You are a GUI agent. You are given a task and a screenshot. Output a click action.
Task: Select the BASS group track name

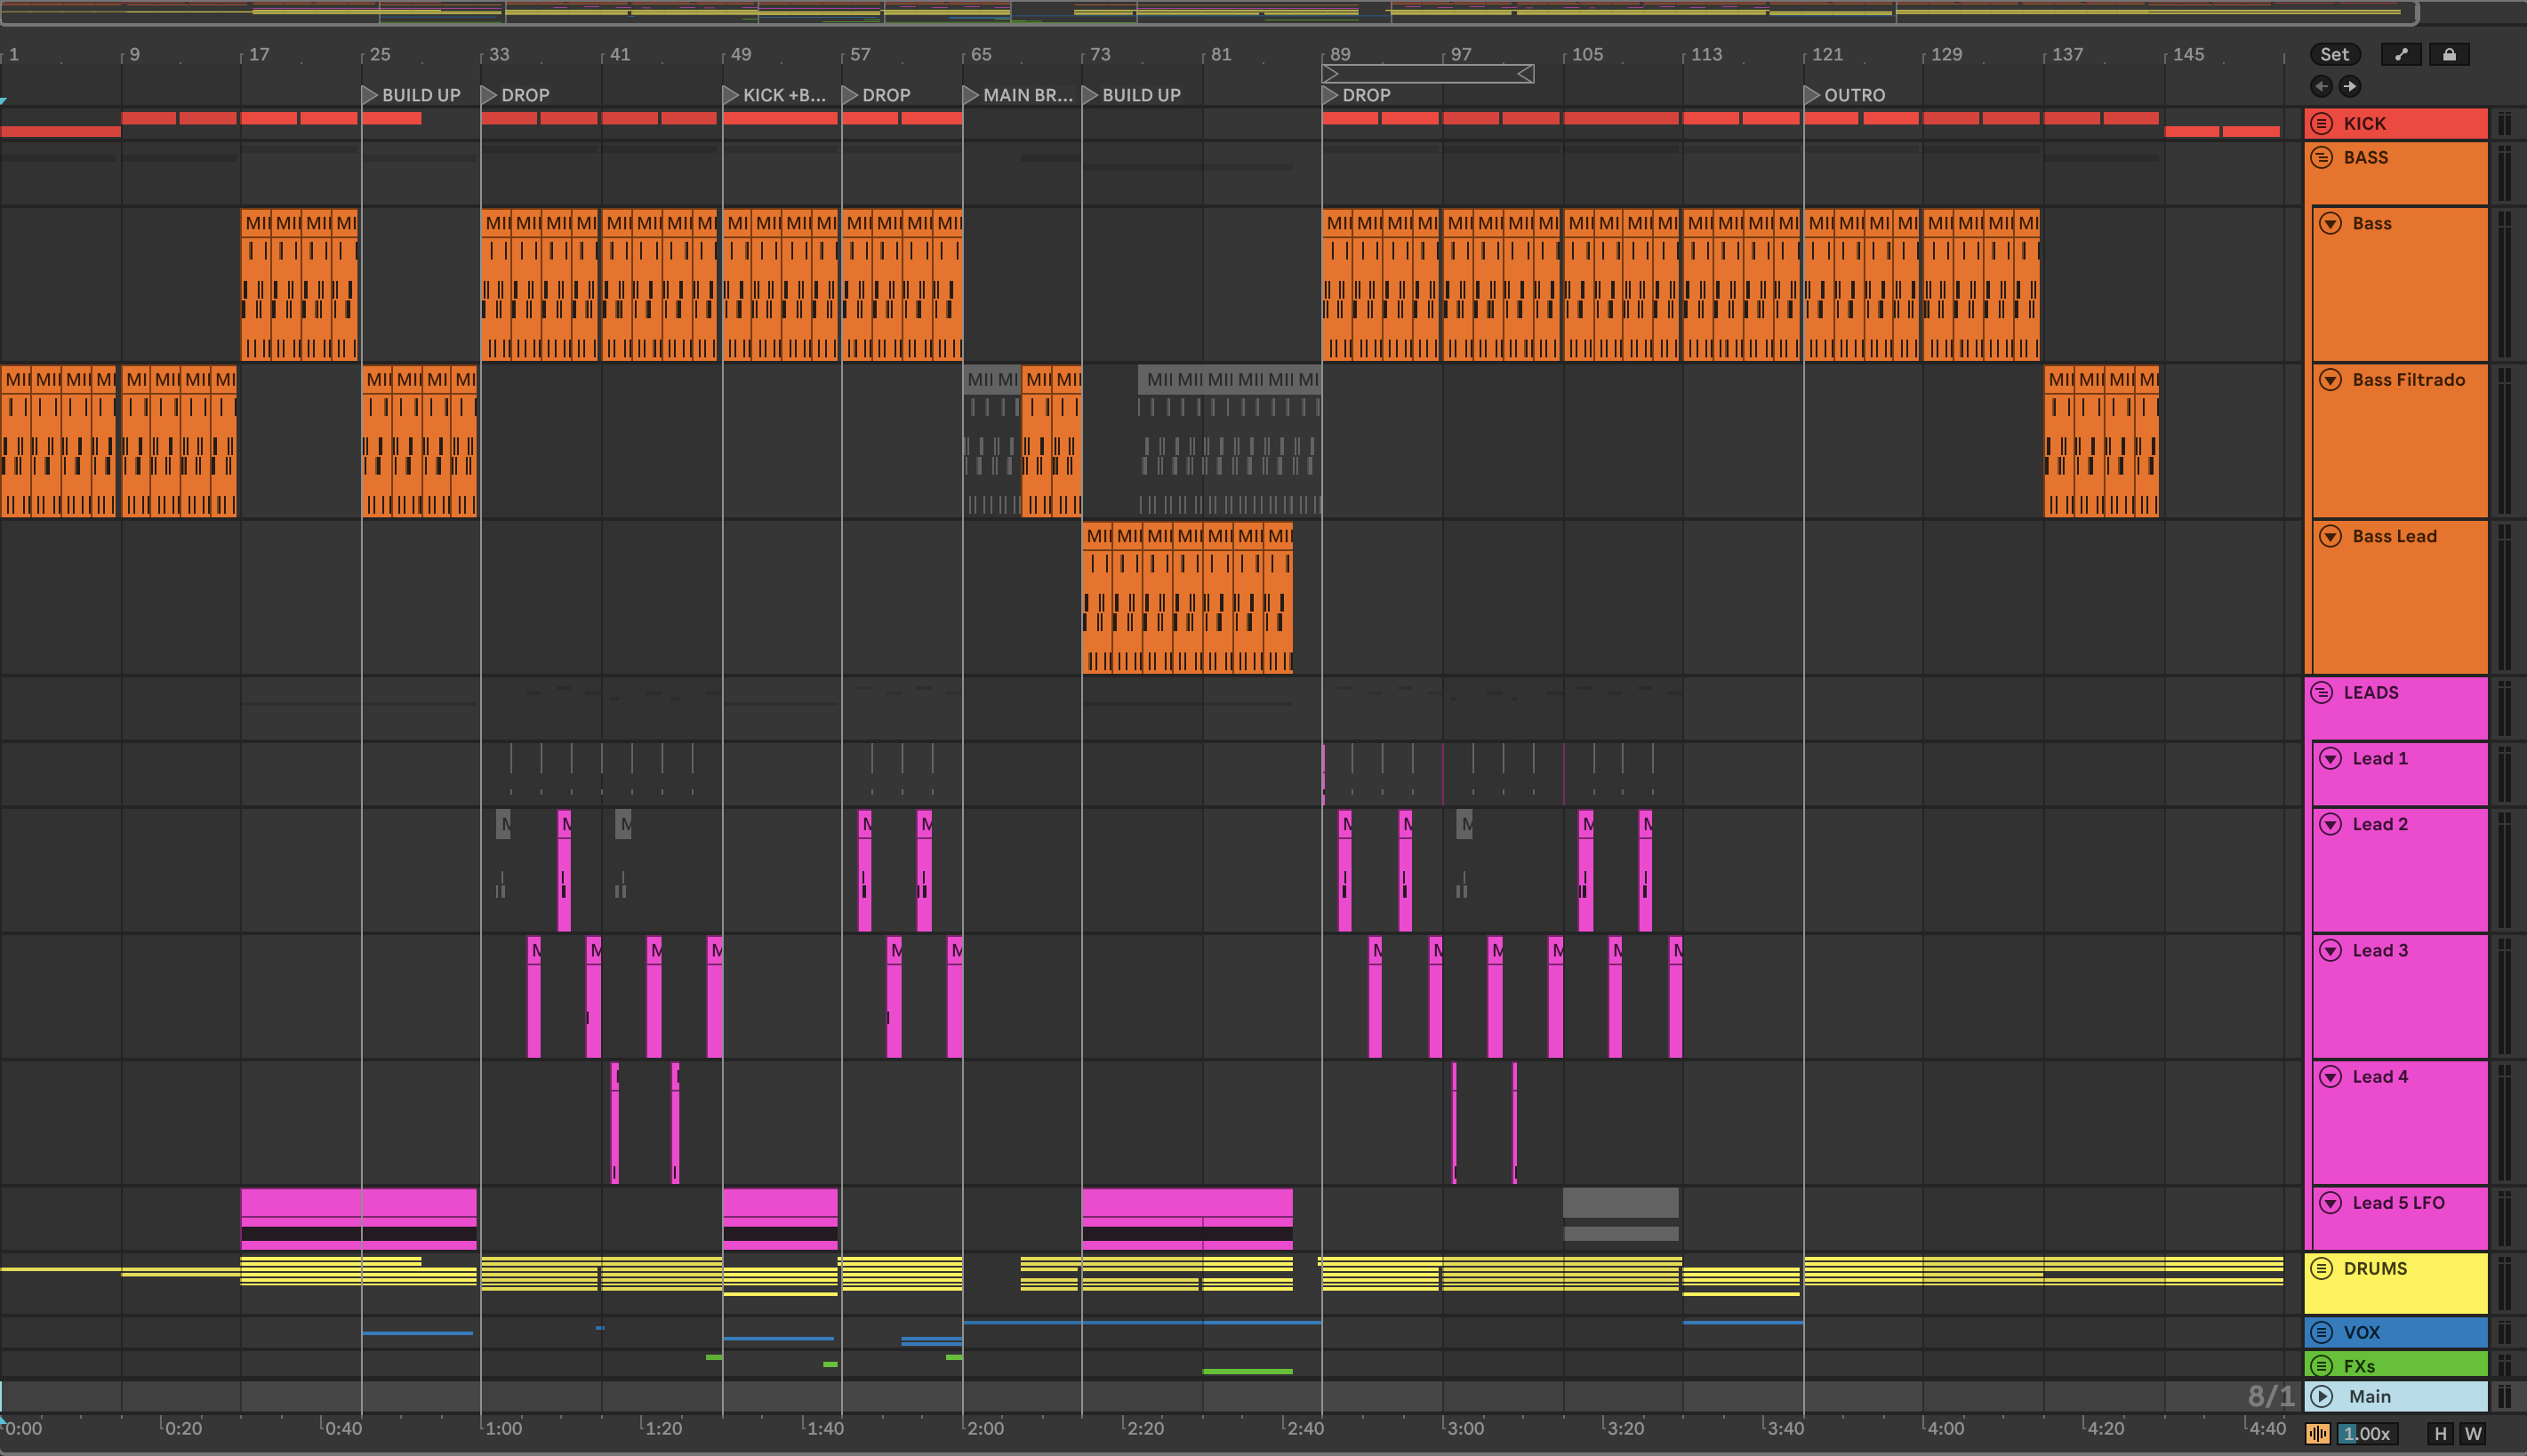[2366, 157]
